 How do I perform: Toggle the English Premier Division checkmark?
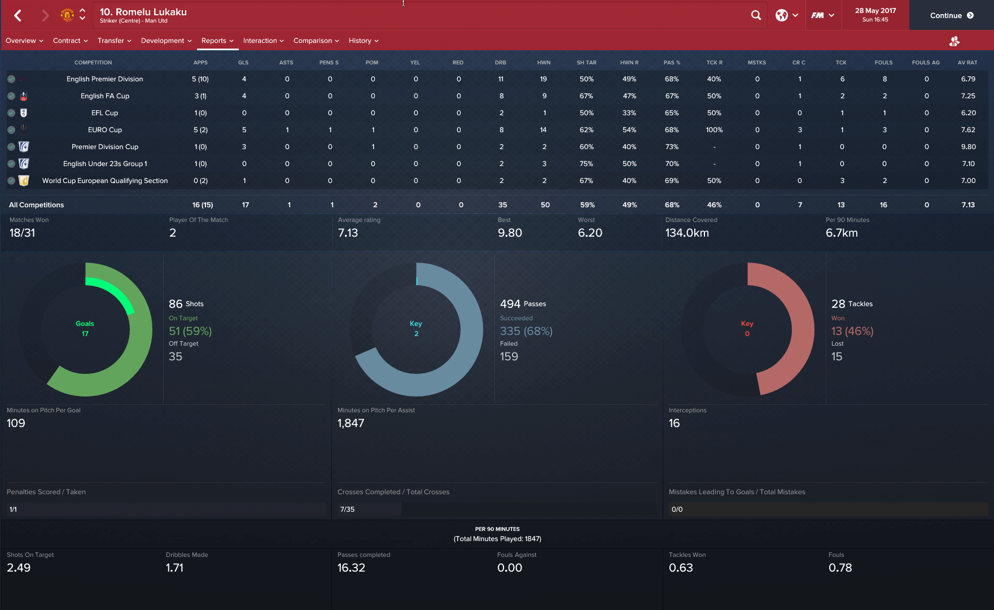11,79
